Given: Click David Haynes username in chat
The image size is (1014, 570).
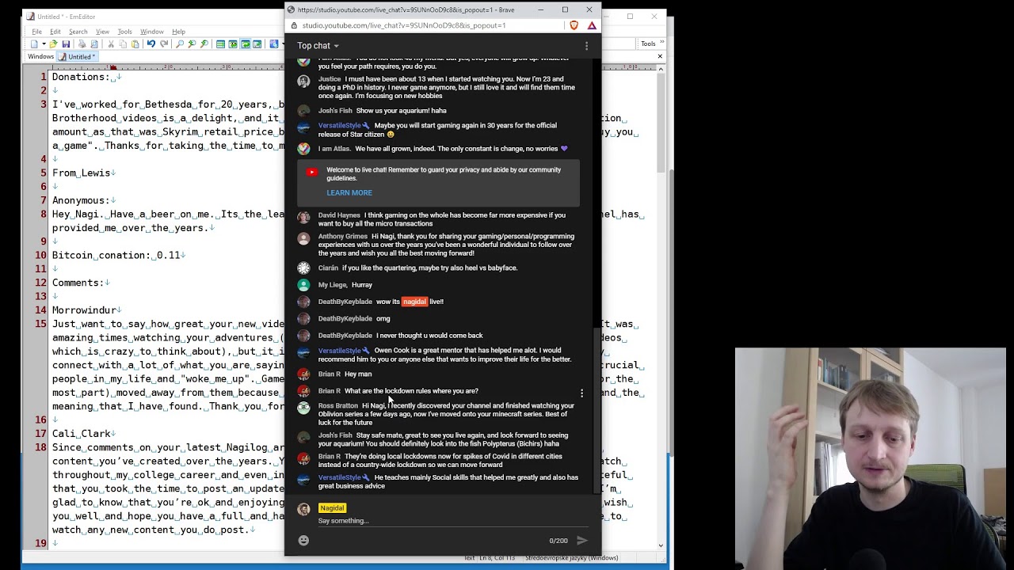Looking at the screenshot, I should click(339, 215).
